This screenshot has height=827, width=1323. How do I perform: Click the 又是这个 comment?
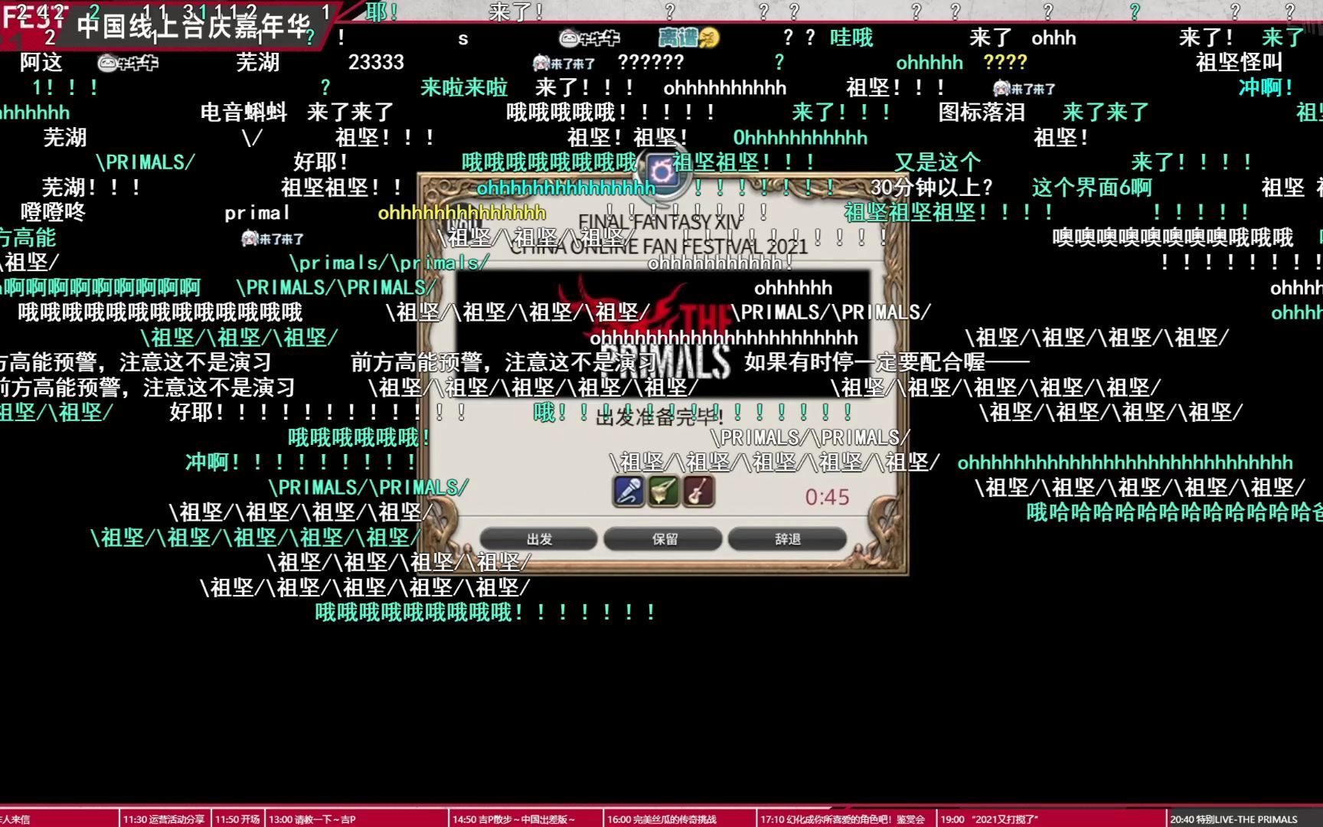click(x=937, y=162)
